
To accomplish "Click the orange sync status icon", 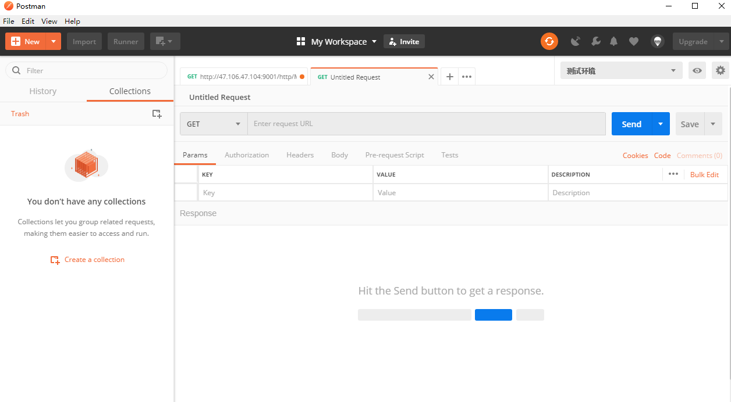I will (x=549, y=41).
